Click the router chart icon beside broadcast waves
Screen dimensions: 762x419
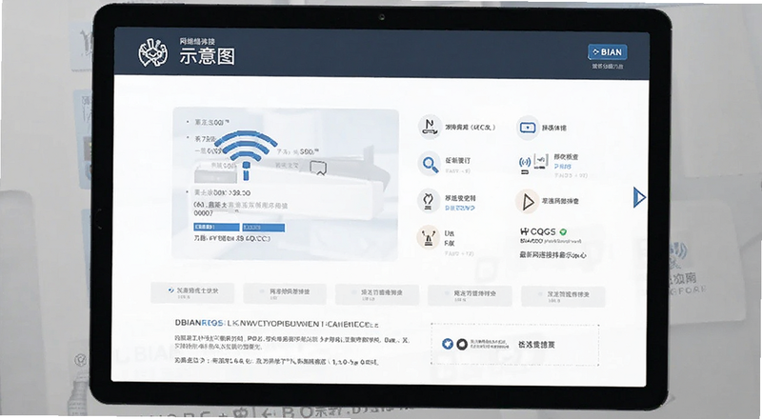[541, 161]
